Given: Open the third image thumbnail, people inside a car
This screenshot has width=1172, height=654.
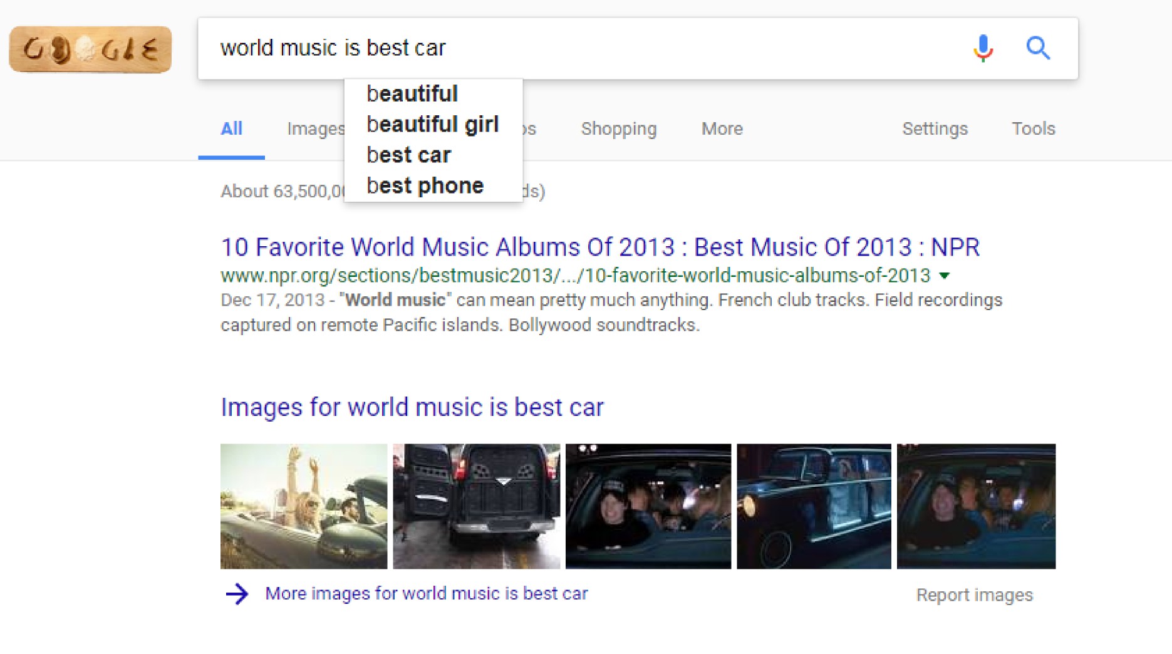Looking at the screenshot, I should click(x=648, y=506).
